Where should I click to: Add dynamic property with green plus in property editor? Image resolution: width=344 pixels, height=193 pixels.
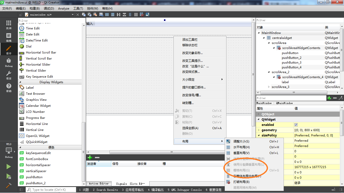[329, 98]
